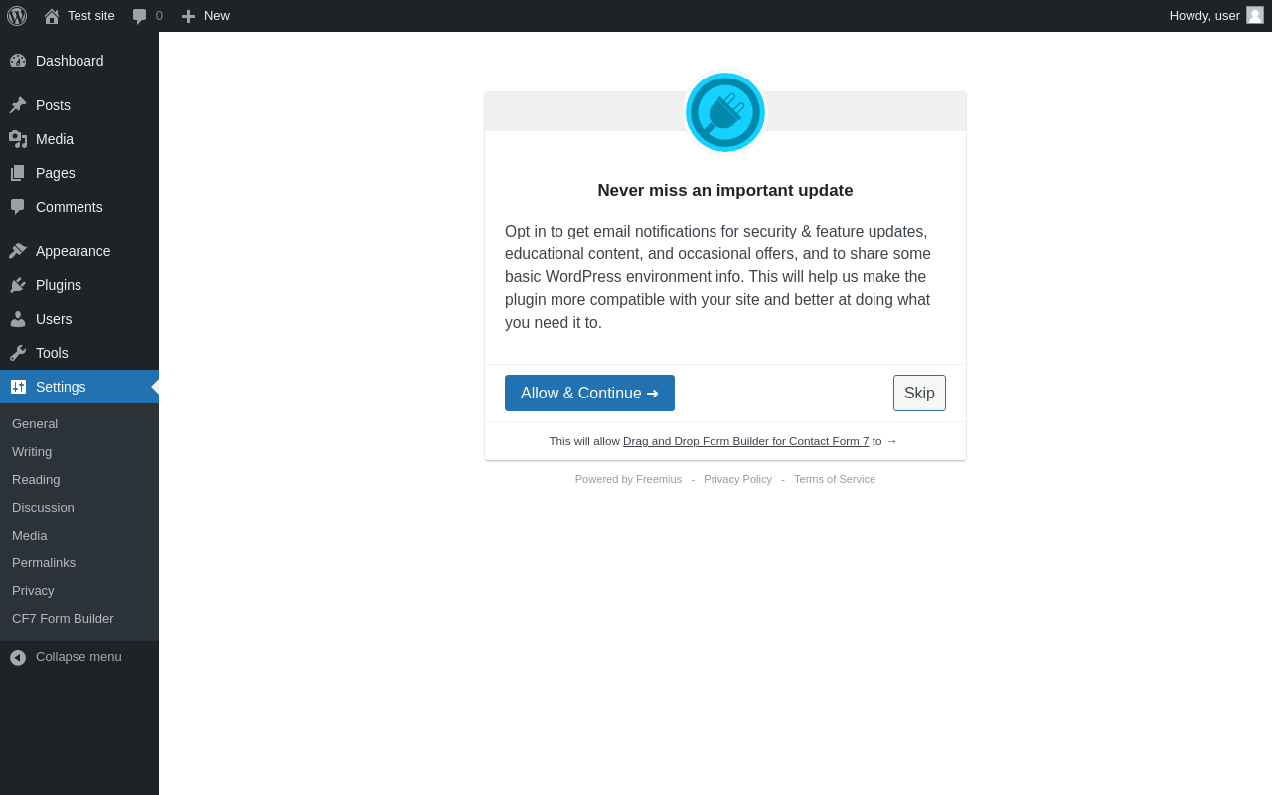
Task: Open Permalinks settings submenu
Action: (44, 563)
